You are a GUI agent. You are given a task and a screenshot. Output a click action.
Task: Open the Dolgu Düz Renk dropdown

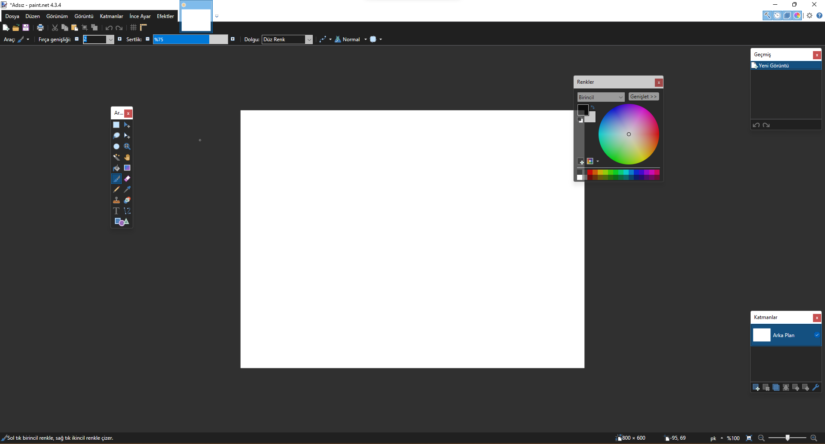[x=309, y=40]
